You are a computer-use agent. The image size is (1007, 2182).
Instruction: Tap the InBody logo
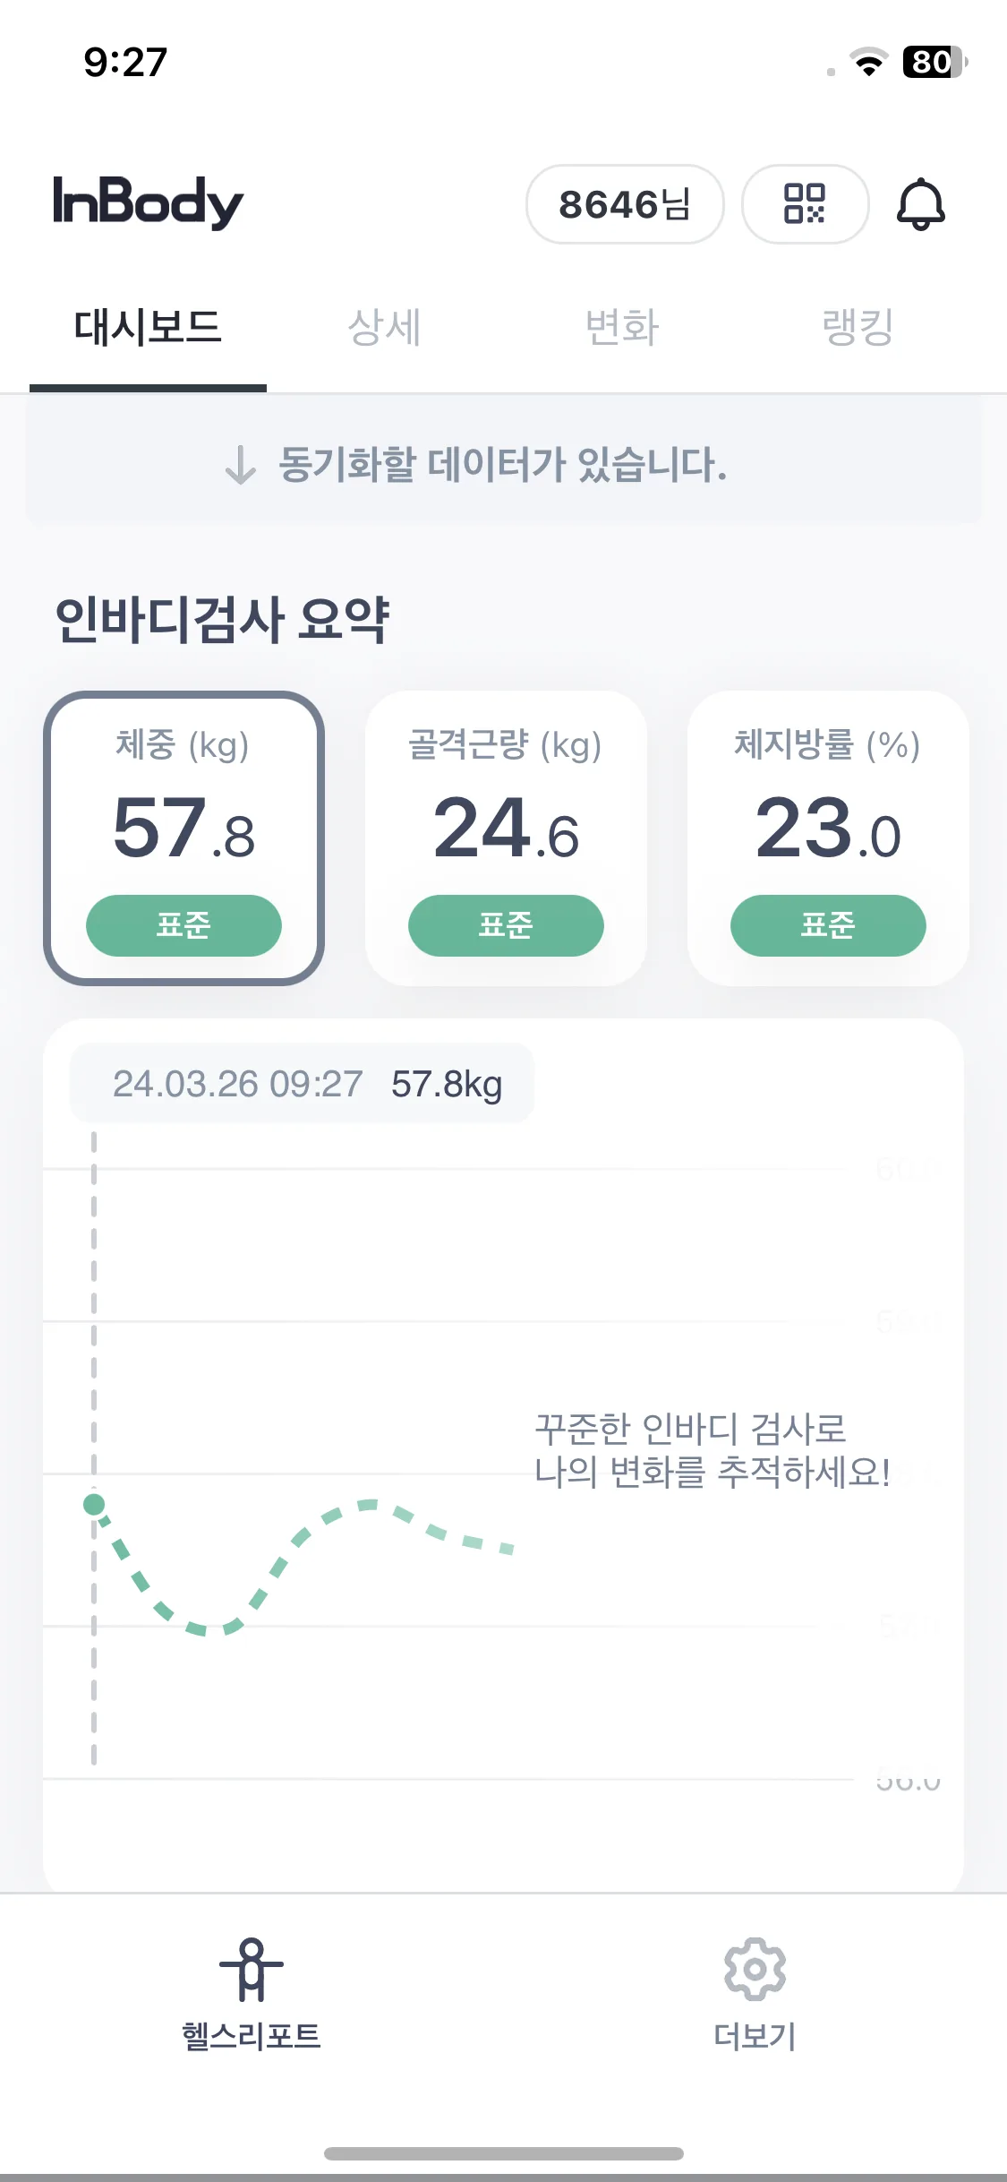[148, 202]
